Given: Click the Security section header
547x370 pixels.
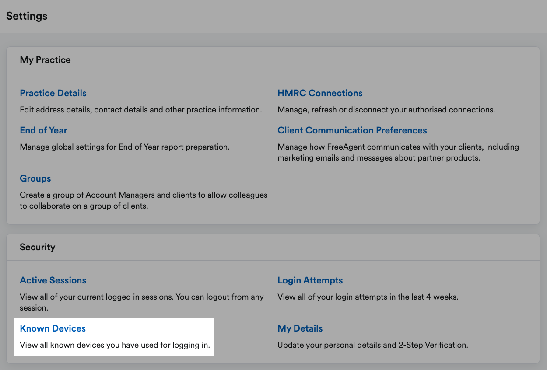Looking at the screenshot, I should point(38,247).
